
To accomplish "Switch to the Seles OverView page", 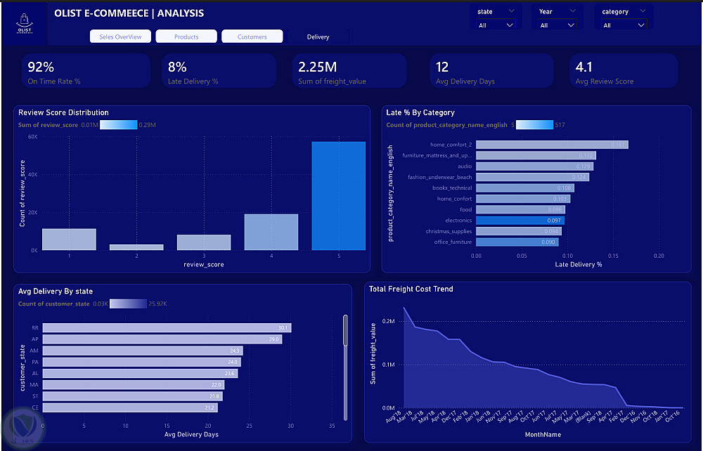I will pos(120,37).
